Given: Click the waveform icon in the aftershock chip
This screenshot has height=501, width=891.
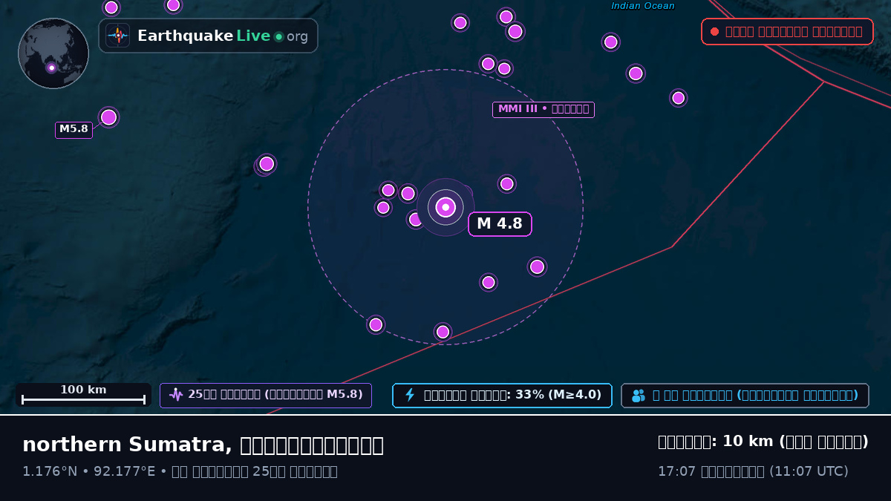Looking at the screenshot, I should point(176,395).
